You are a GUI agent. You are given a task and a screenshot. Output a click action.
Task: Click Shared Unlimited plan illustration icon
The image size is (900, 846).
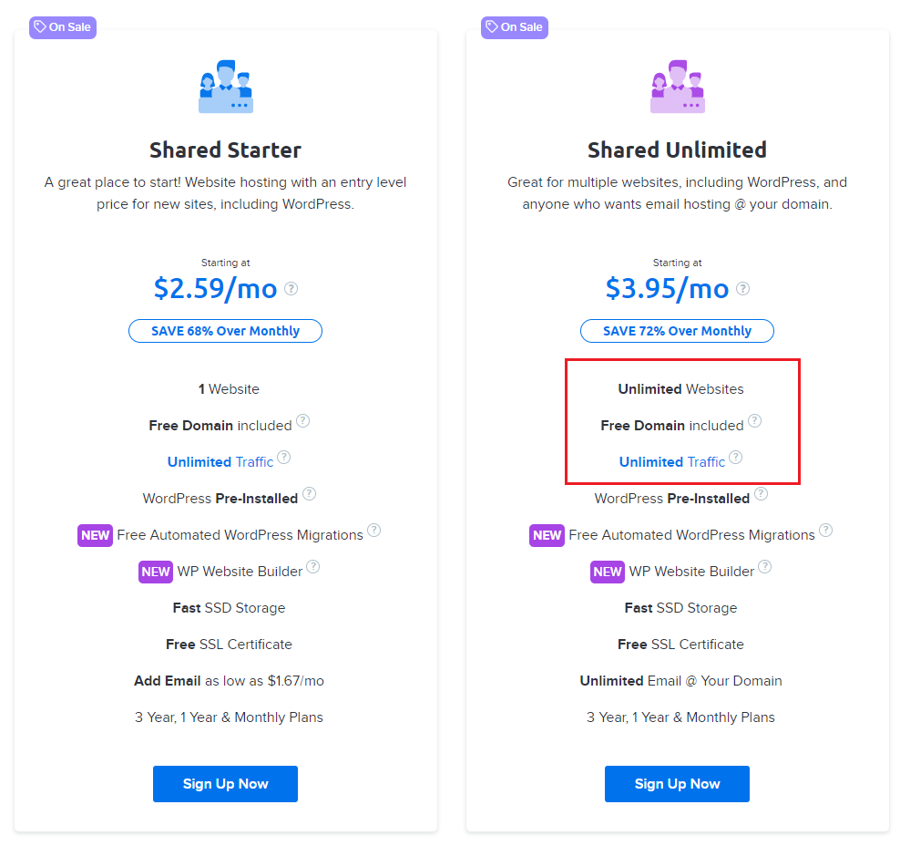point(677,87)
